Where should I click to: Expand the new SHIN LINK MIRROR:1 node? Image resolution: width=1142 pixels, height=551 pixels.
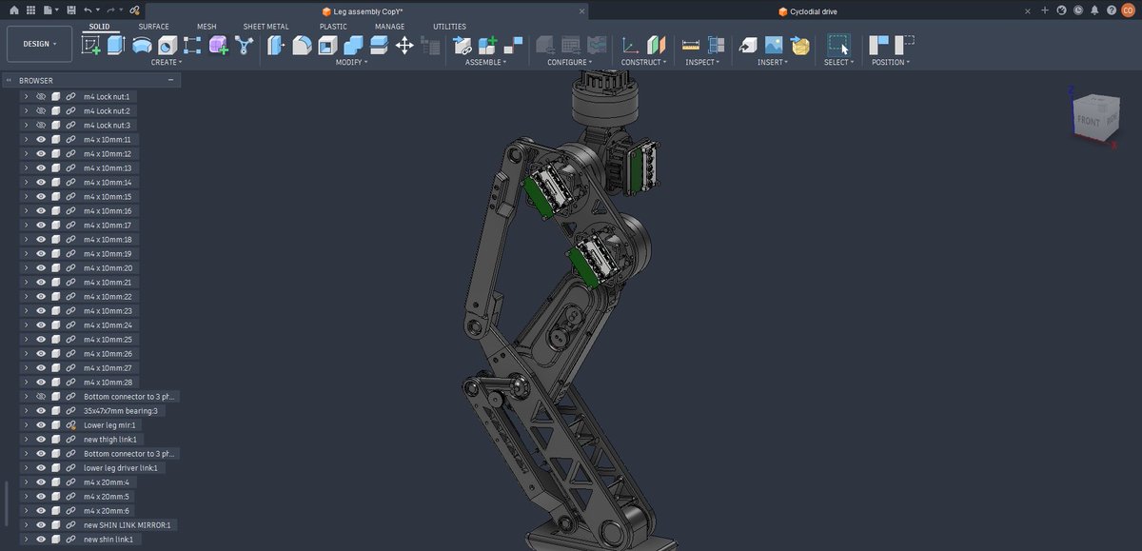click(26, 525)
